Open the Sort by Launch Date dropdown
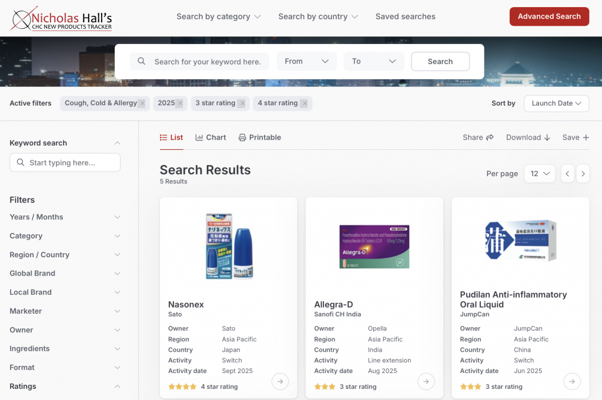The height and width of the screenshot is (400, 602). point(556,103)
